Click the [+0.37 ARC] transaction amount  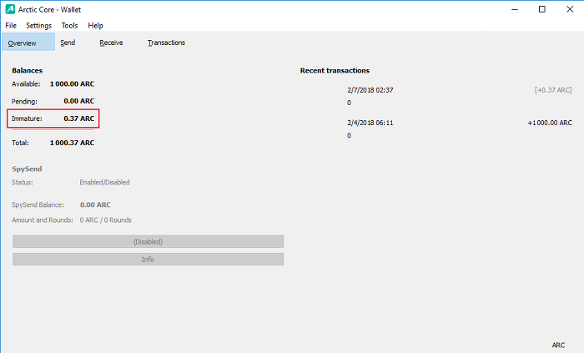tap(553, 90)
